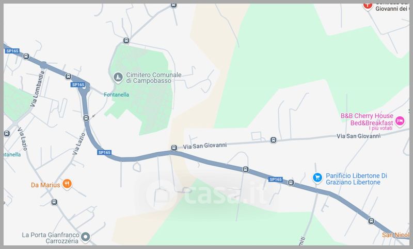Select the Fontanella place label near the cemetery
413x249 pixels.
click(x=117, y=95)
